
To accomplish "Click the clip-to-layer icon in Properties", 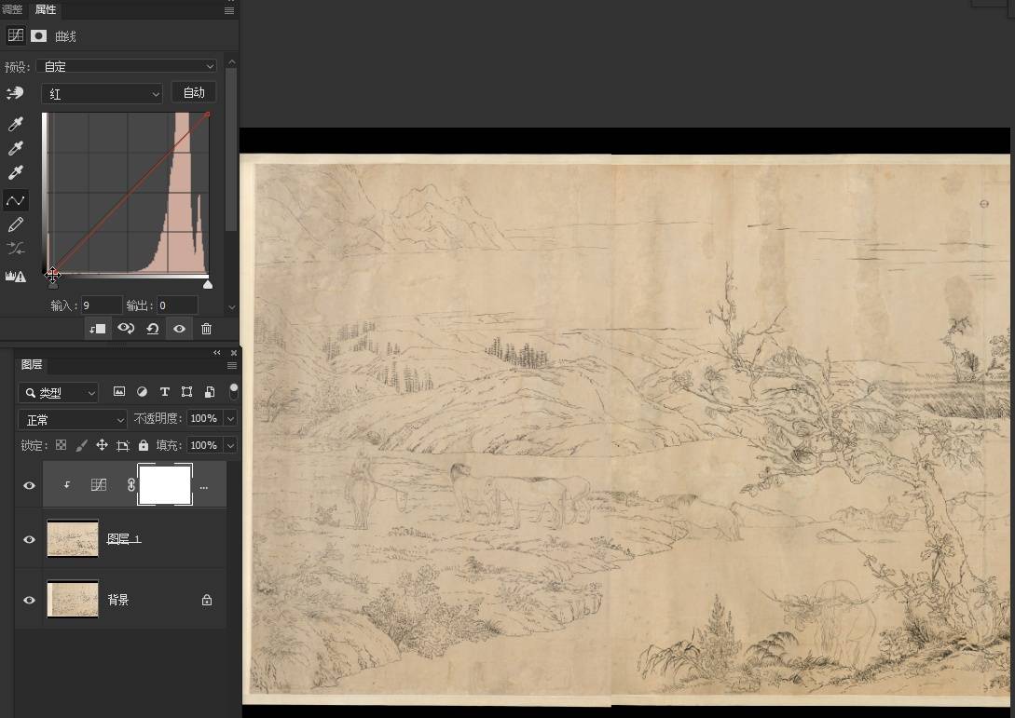I will (x=97, y=329).
